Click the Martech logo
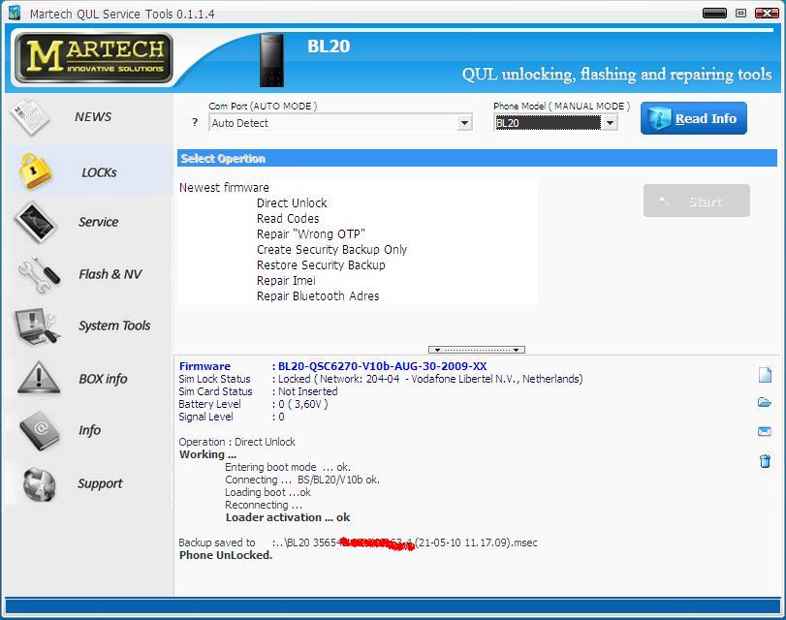Screen dimensions: 786x620 click(94, 58)
